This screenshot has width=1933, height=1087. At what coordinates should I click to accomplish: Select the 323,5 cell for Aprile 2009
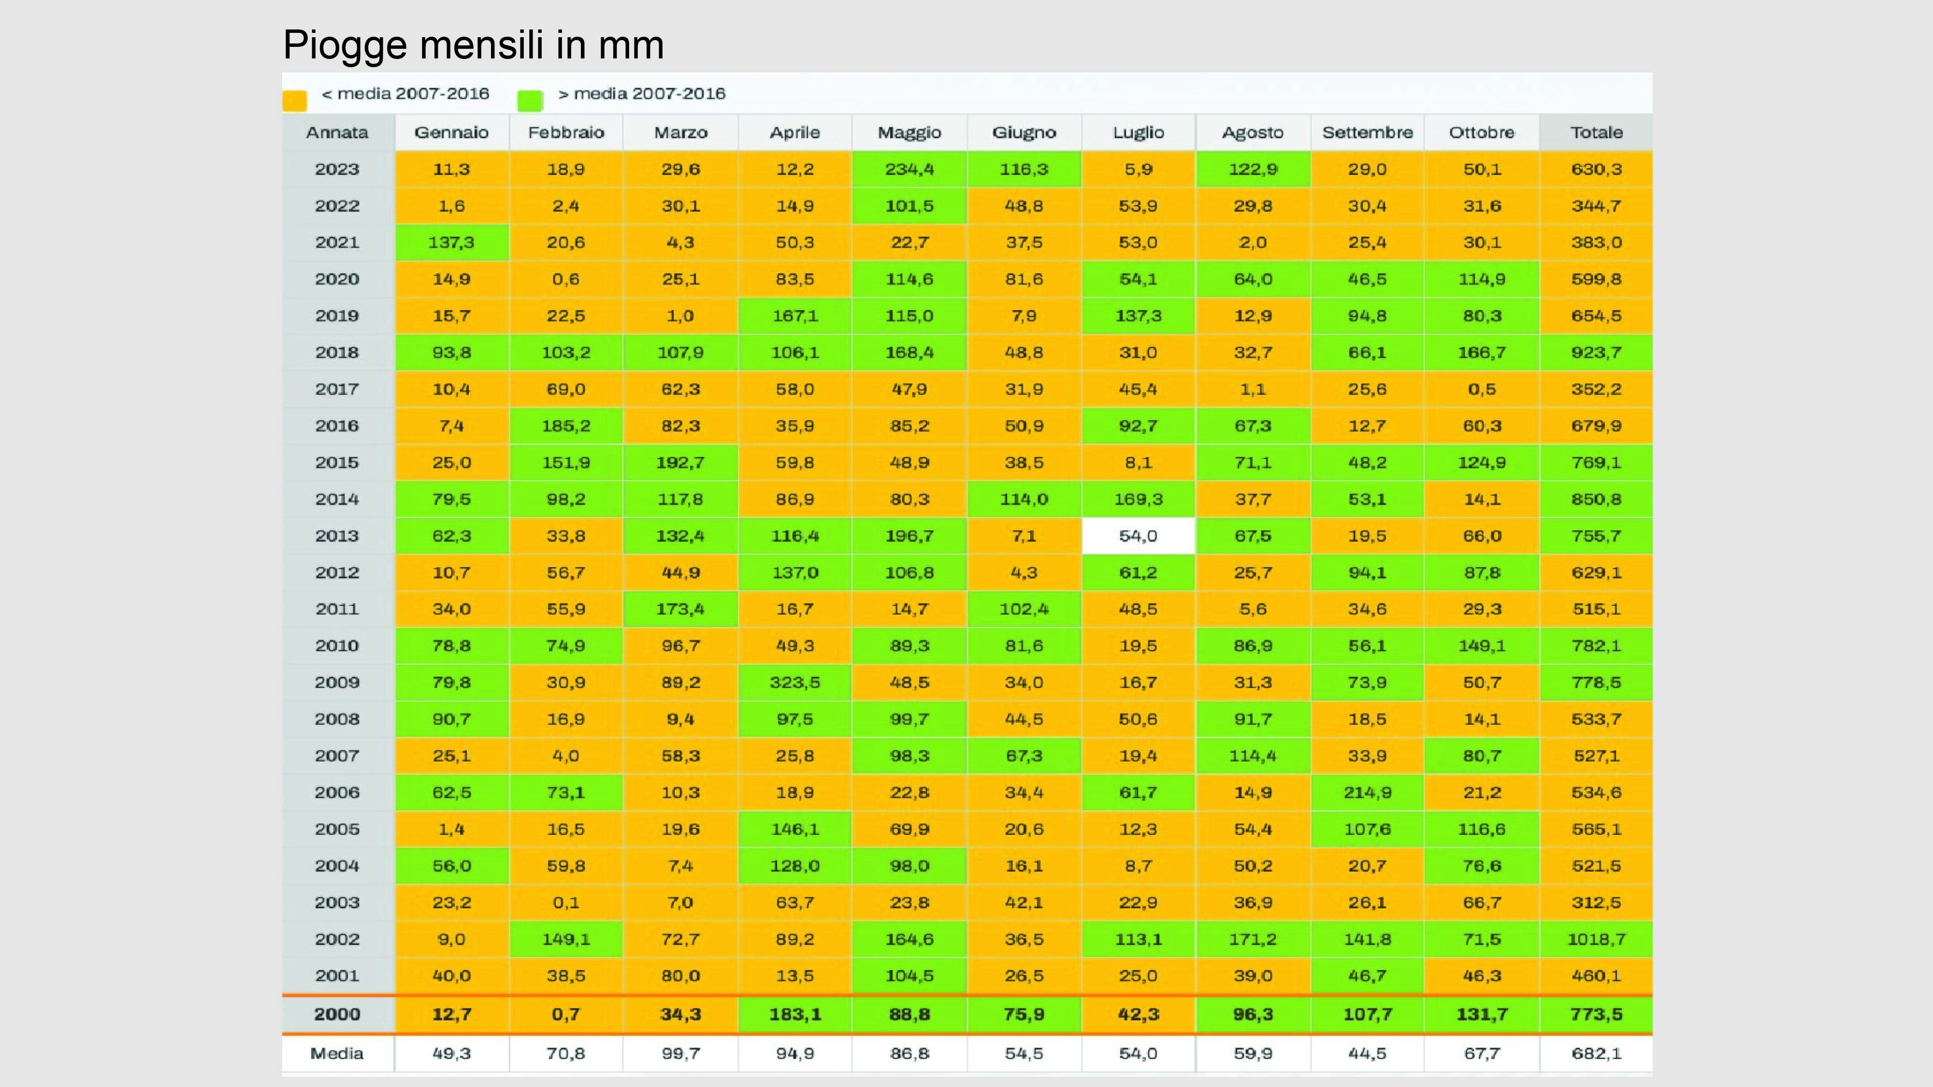tap(794, 683)
